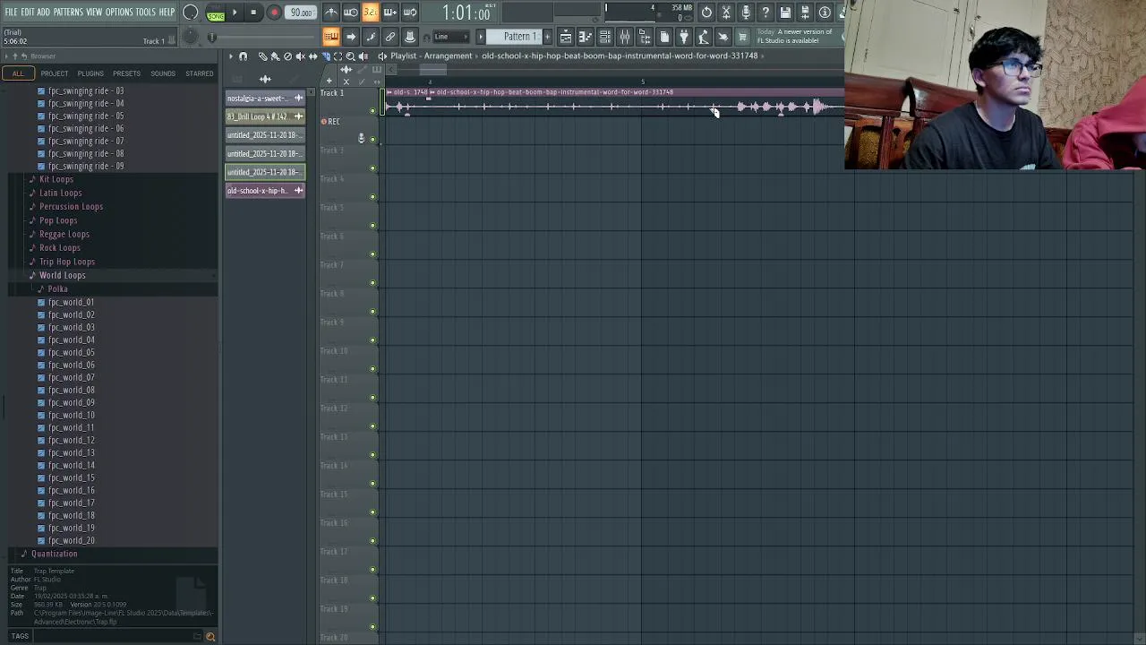Switch browser to the PLUGINS tab
The image size is (1146, 645).
90,73
